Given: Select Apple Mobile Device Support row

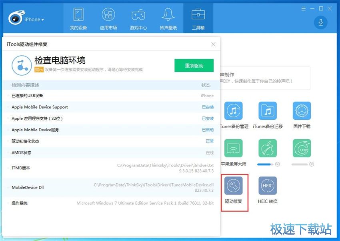Looking at the screenshot, I should pyautogui.click(x=111, y=107).
